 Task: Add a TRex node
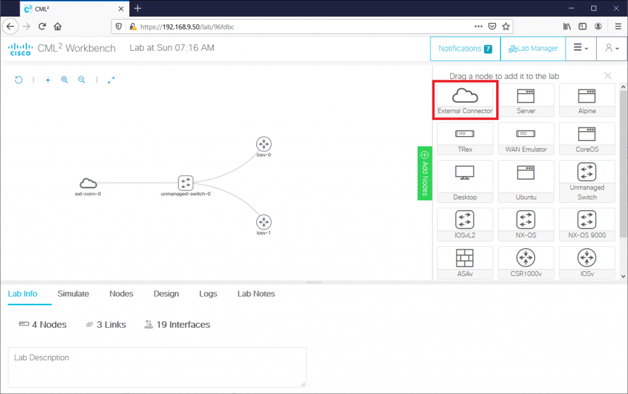coord(464,138)
